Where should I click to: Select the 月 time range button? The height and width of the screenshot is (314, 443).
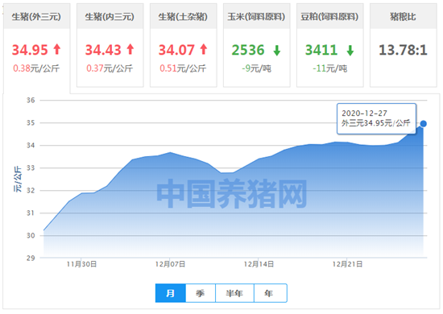coord(171,293)
